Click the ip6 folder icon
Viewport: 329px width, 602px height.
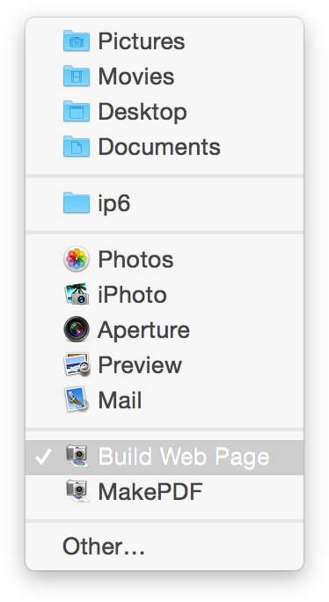pos(77,203)
